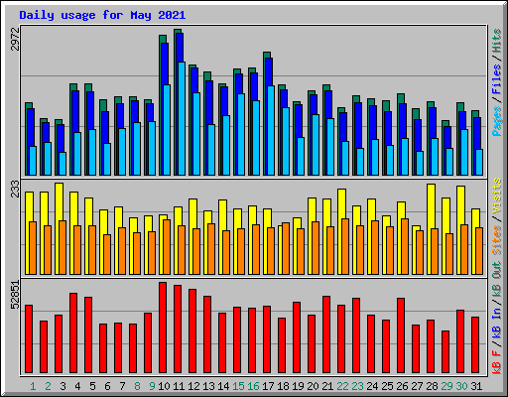Click day label 14 on x-axis
The width and height of the screenshot is (508, 397).
pos(223,386)
